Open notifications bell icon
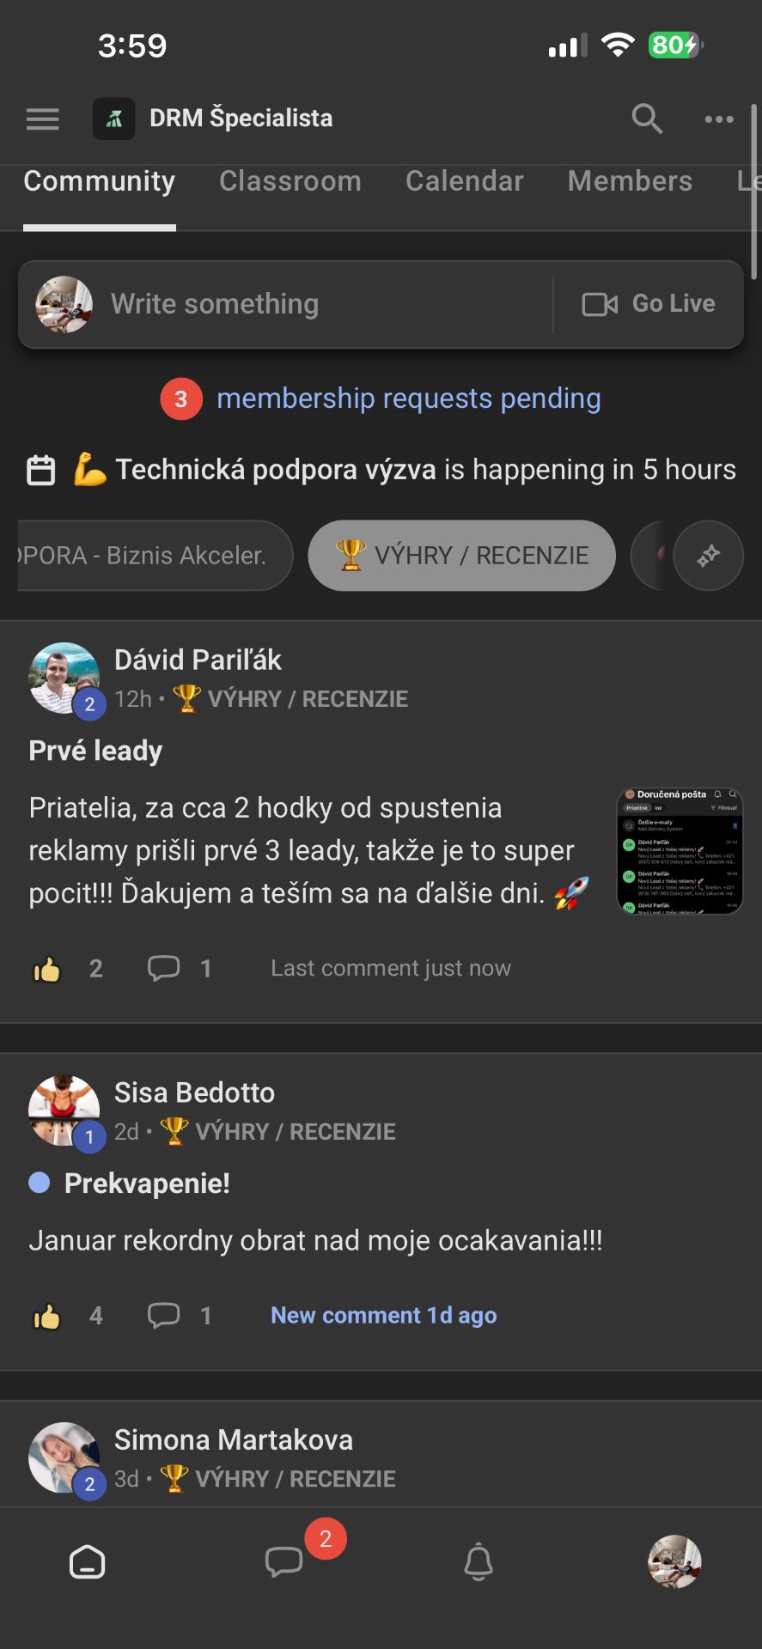The image size is (762, 1649). click(479, 1562)
